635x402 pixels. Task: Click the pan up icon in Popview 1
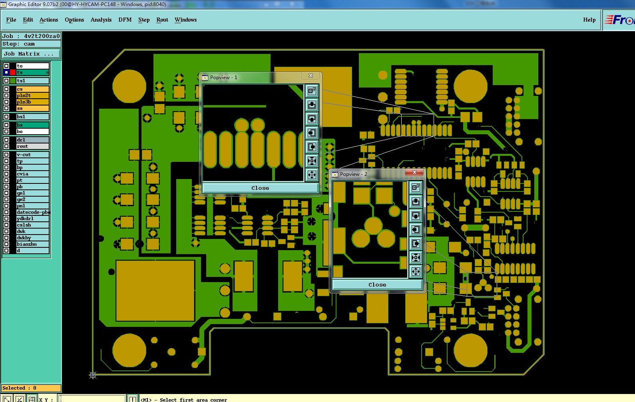point(312,105)
